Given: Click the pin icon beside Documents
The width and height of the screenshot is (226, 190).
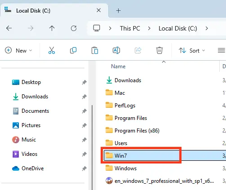Looking at the screenshot, I should (84, 111).
